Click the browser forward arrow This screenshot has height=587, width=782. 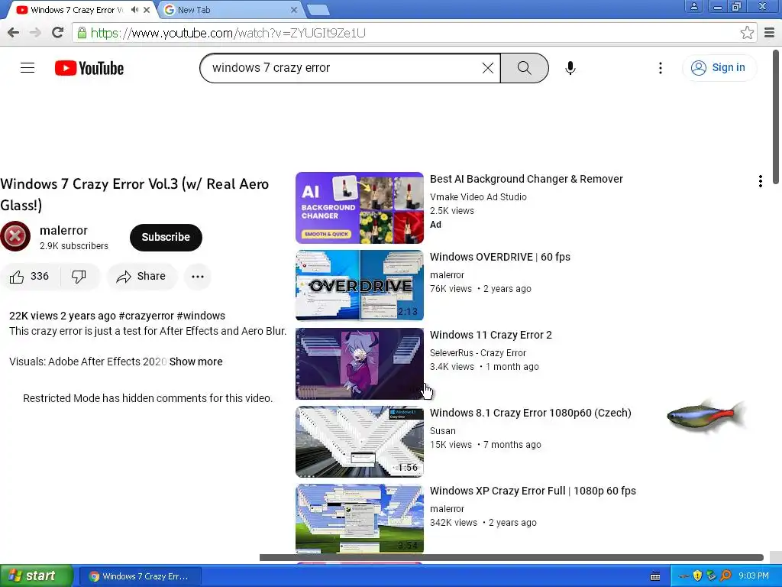[x=35, y=32]
